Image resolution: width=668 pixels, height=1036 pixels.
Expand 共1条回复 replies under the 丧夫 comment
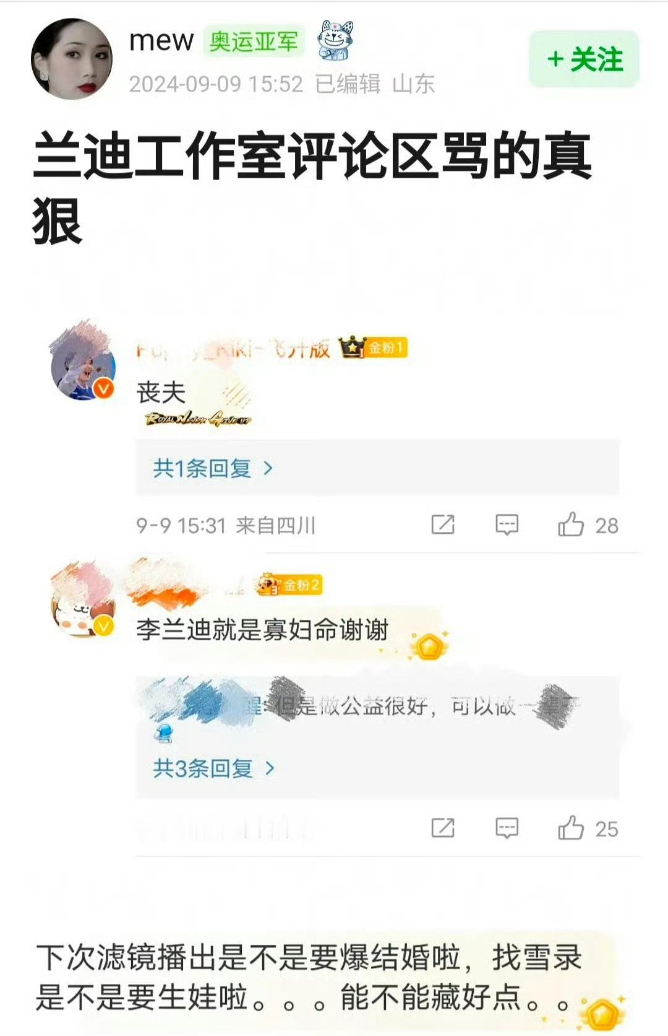coord(213,469)
